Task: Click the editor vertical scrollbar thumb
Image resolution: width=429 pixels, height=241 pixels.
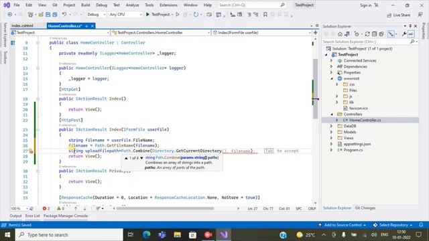Action: 315,89
